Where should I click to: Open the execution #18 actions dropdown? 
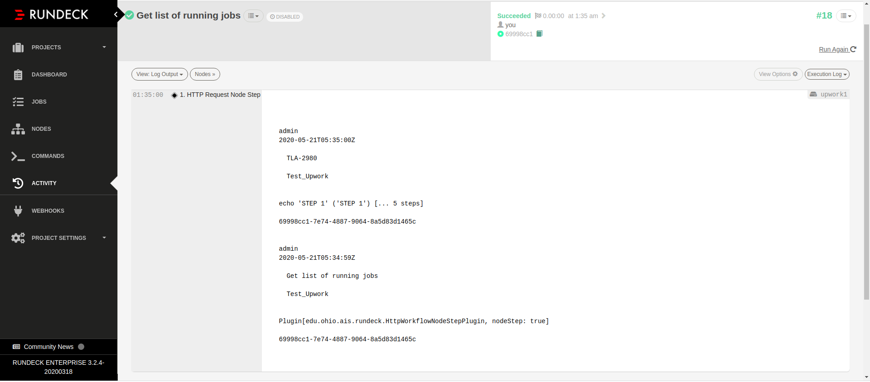click(846, 16)
